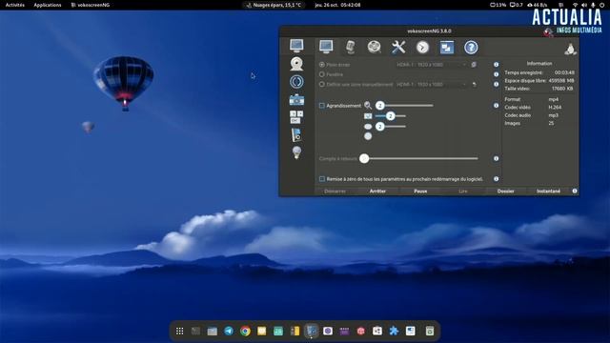Switch to the film reel video tab
The height and width of the screenshot is (343, 610).
click(375, 47)
